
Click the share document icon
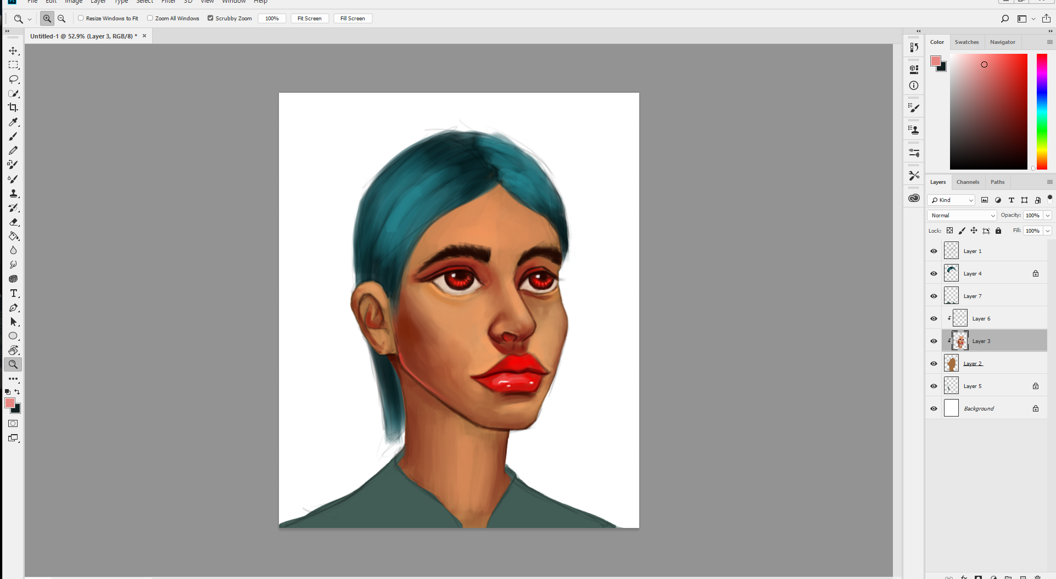[x=1046, y=19]
